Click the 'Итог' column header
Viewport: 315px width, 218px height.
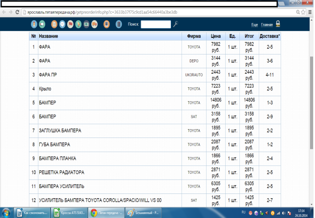[249, 36]
